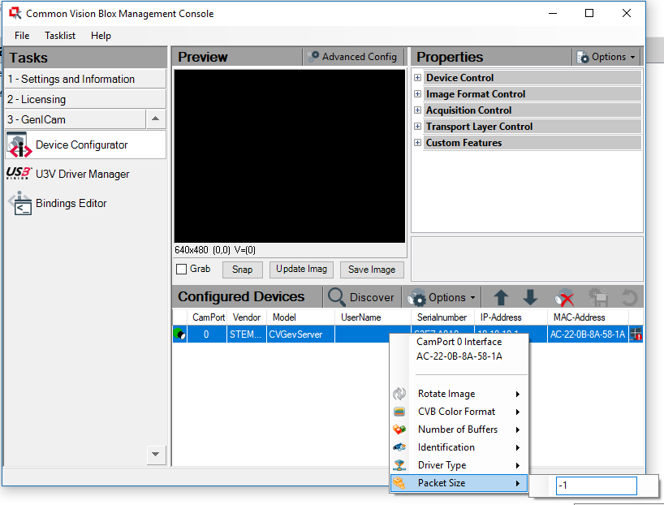
Task: Select the CVGevServer model cell
Action: click(x=300, y=335)
